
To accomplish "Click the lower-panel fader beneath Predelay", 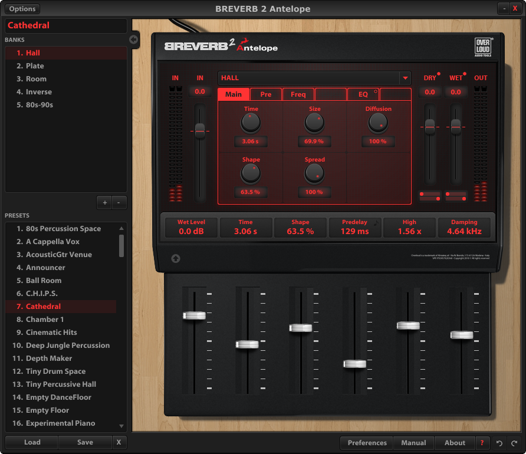I will click(354, 364).
